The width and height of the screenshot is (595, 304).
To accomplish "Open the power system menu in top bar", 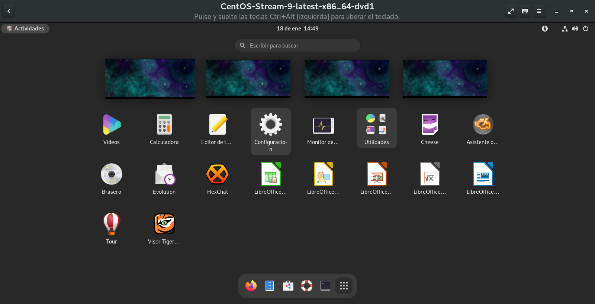I will 586,29.
